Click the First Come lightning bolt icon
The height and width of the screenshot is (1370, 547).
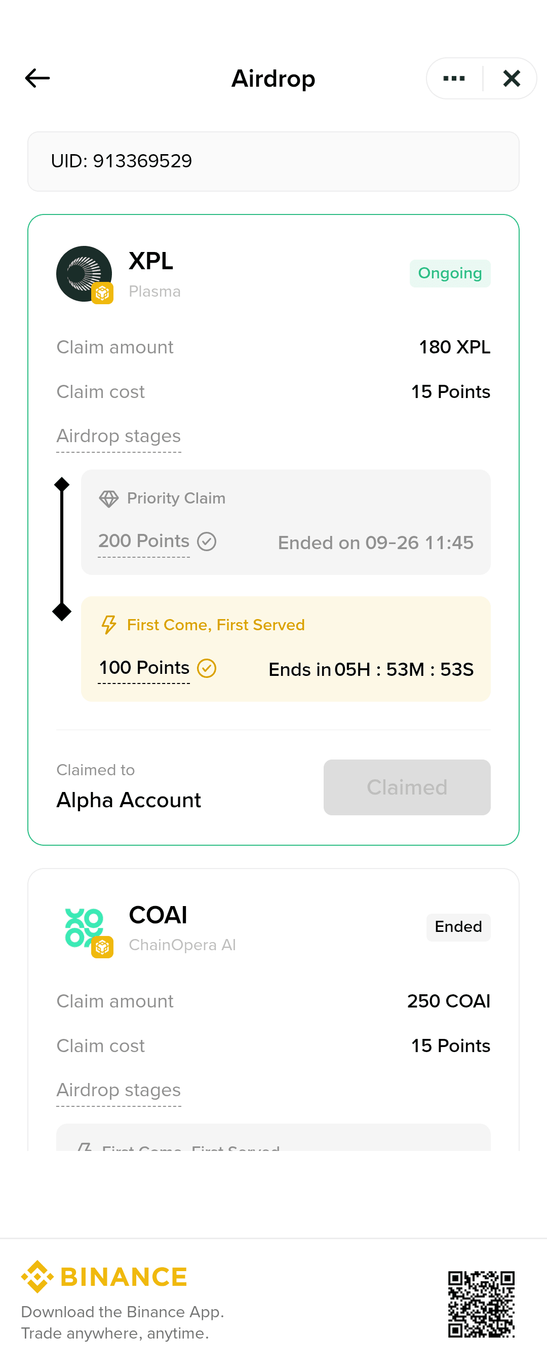pos(109,625)
